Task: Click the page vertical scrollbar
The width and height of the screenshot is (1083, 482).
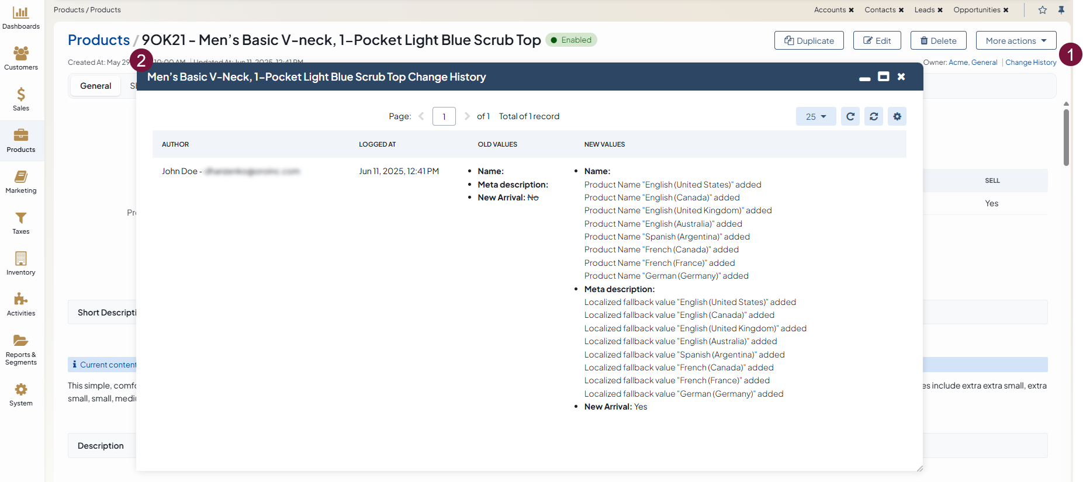Action: 1066,137
